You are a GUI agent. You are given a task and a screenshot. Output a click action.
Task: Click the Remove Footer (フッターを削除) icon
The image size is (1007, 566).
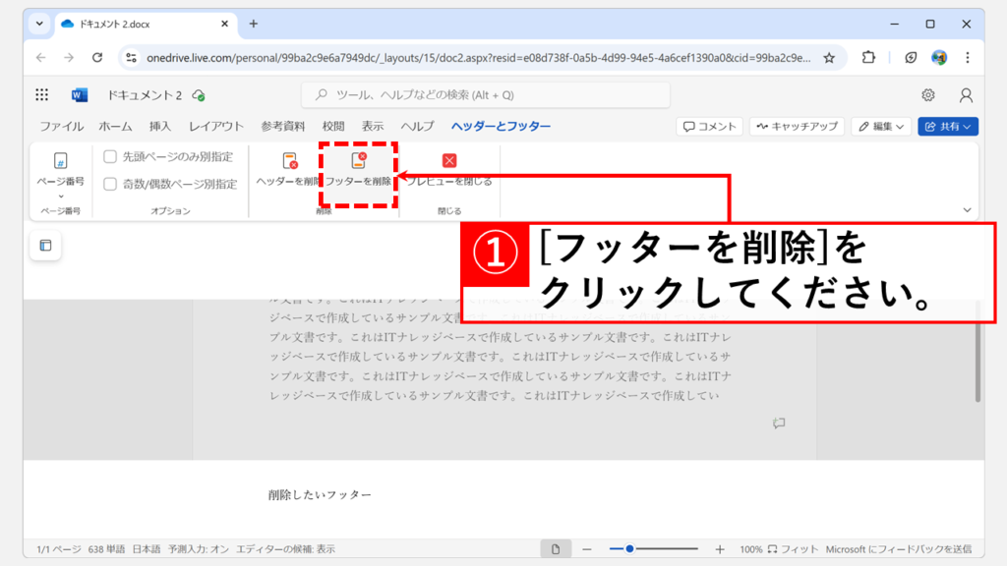coord(359,161)
